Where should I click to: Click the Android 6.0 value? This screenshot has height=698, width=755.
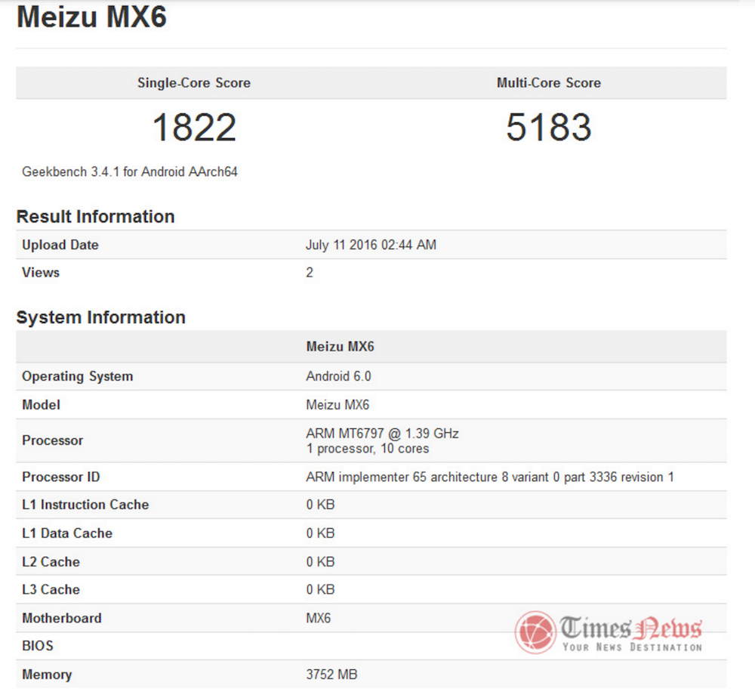click(x=338, y=376)
